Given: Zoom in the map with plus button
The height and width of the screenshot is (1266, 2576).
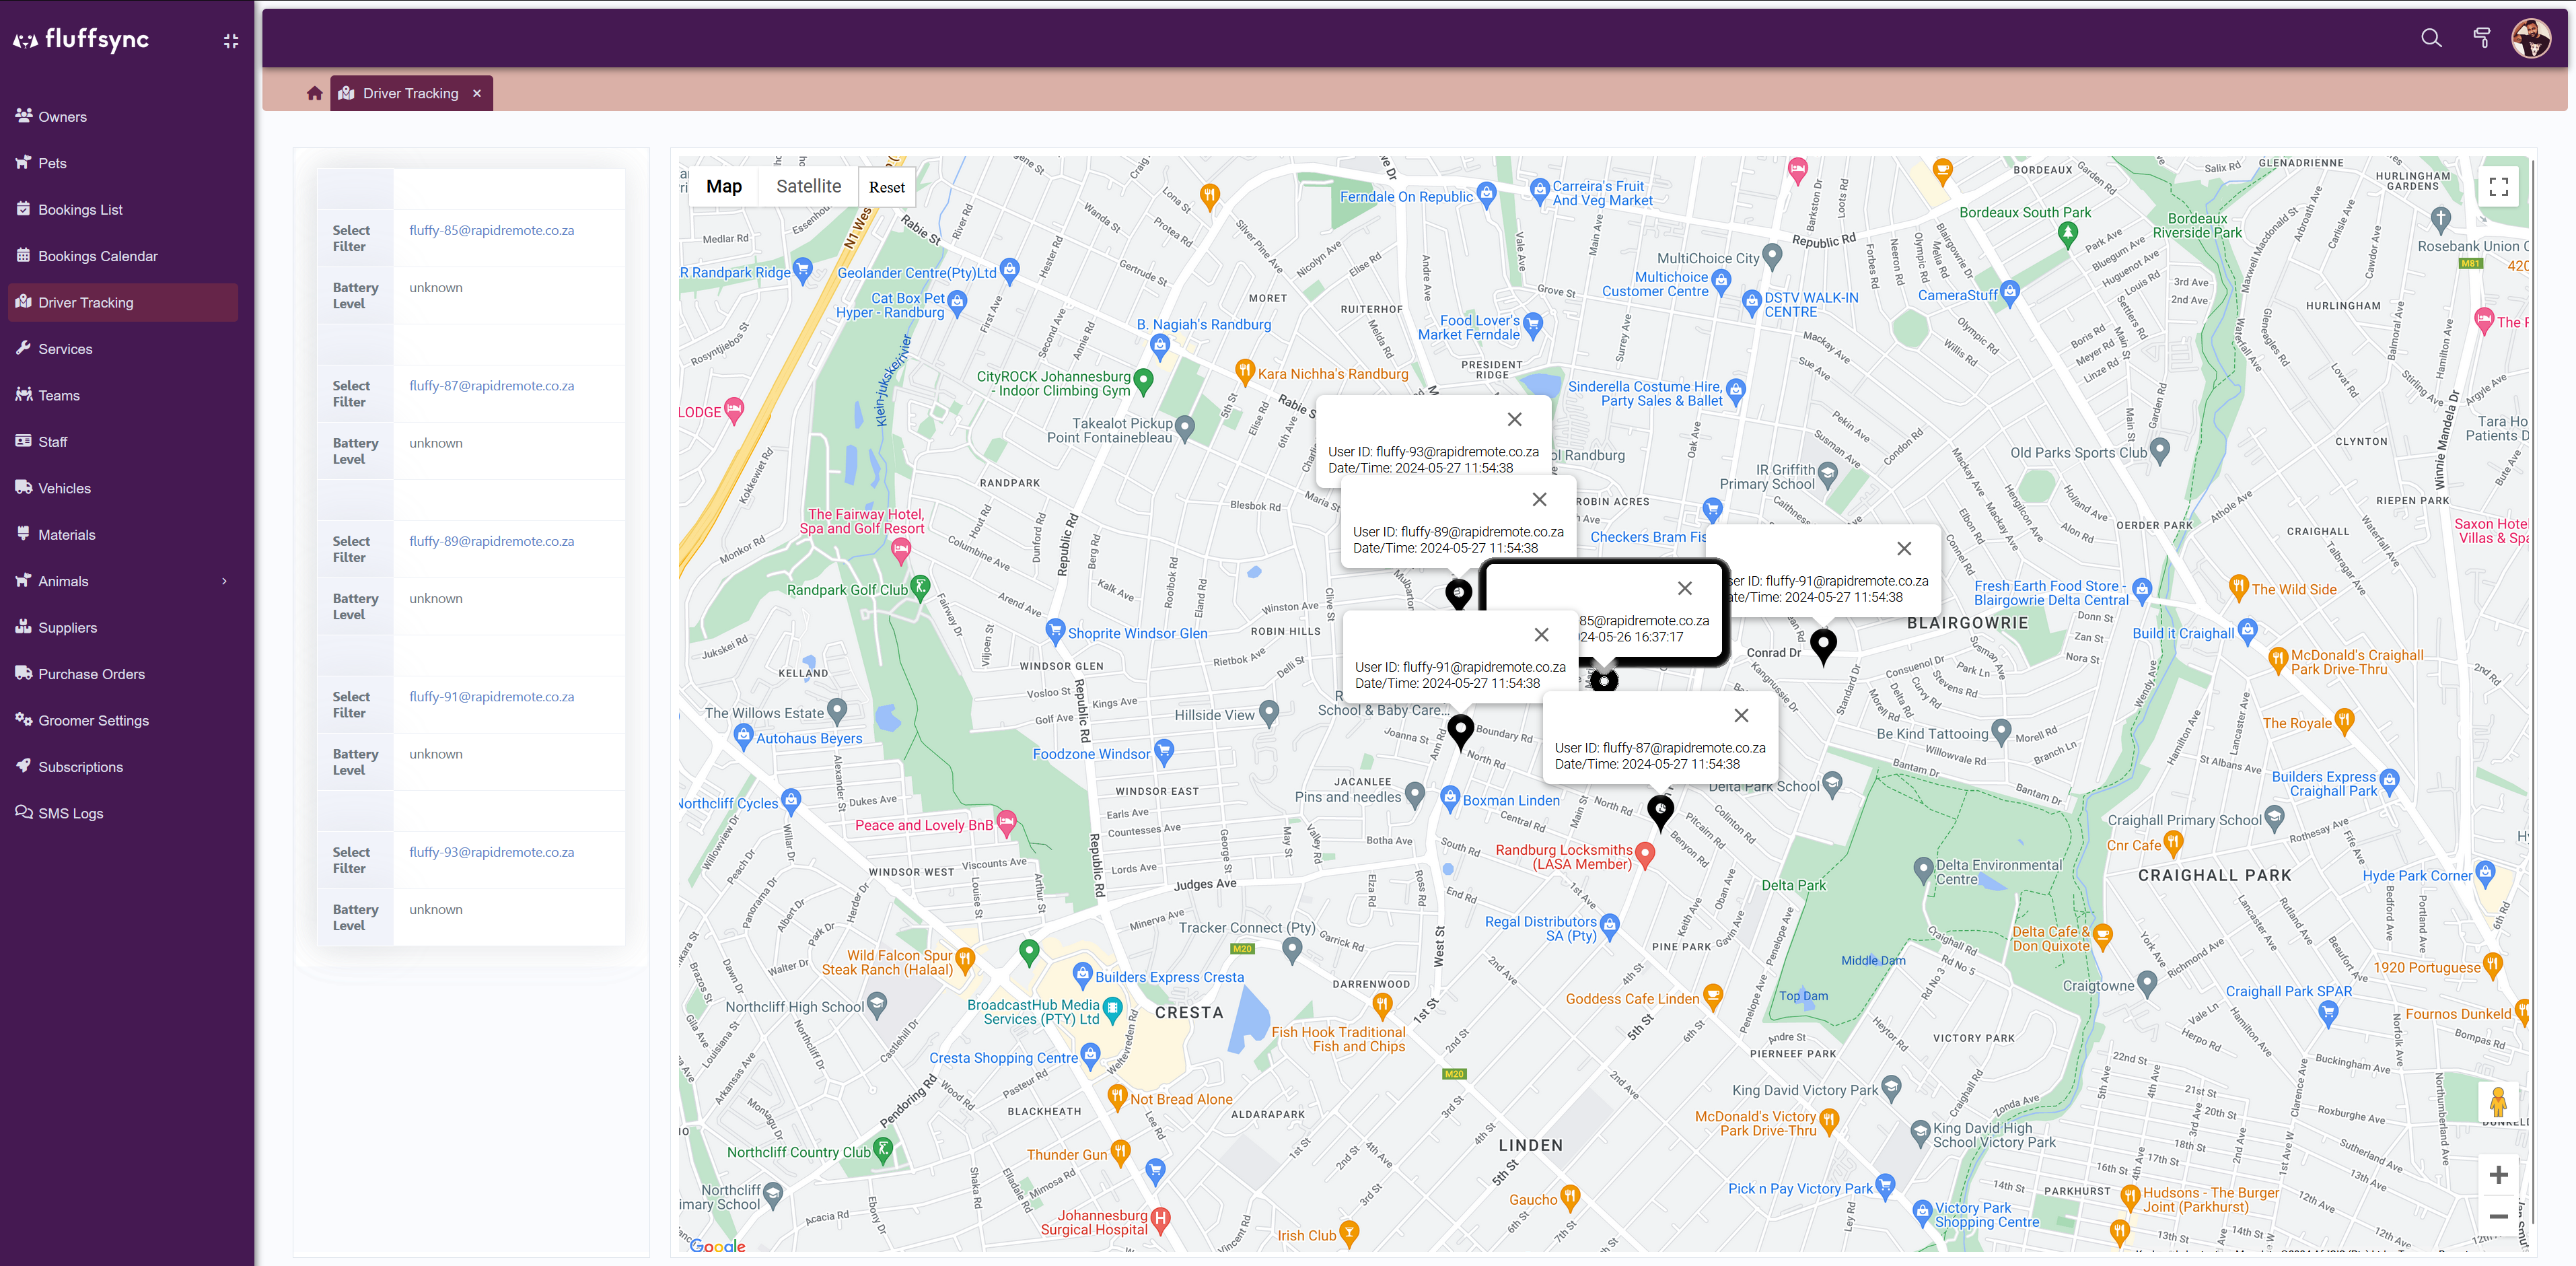Looking at the screenshot, I should 2498,1174.
